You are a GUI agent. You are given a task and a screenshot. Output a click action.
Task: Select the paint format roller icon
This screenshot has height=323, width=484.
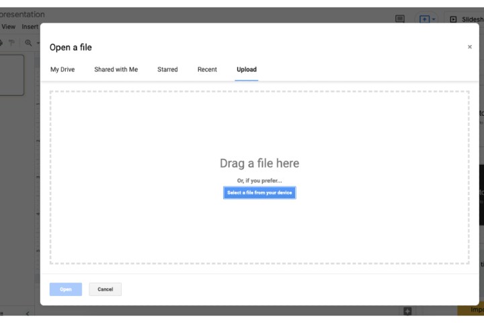[x=11, y=42]
